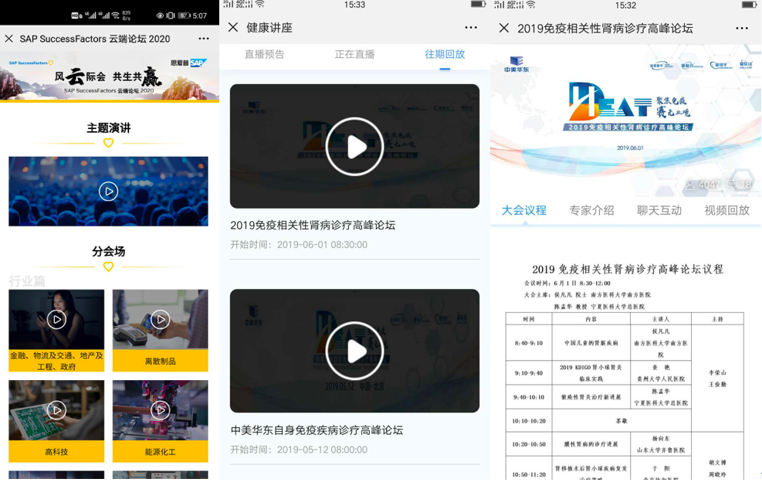Image resolution: width=762 pixels, height=489 pixels.
Task: Tap the SAP SuccessFactors banner image
Action: tap(110, 76)
